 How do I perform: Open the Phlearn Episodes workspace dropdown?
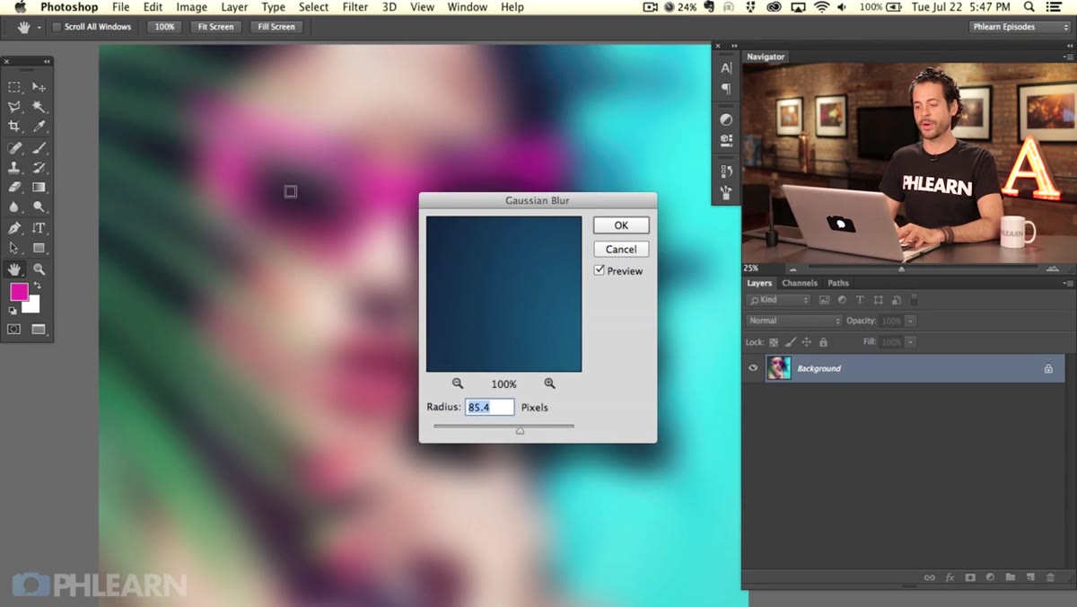1020,27
